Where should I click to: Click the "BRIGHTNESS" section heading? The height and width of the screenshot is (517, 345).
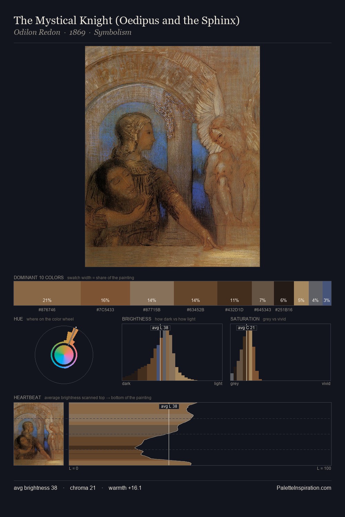coord(137,319)
